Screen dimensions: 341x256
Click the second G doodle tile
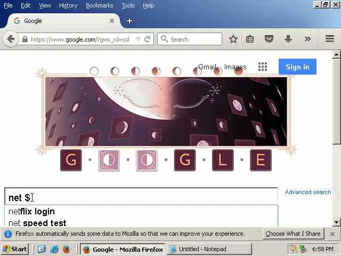[185, 160]
